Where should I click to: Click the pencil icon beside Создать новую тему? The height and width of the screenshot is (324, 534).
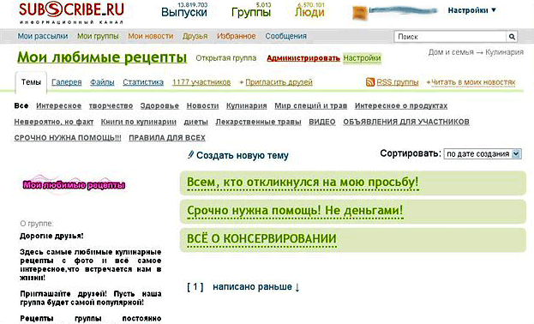[x=190, y=154]
